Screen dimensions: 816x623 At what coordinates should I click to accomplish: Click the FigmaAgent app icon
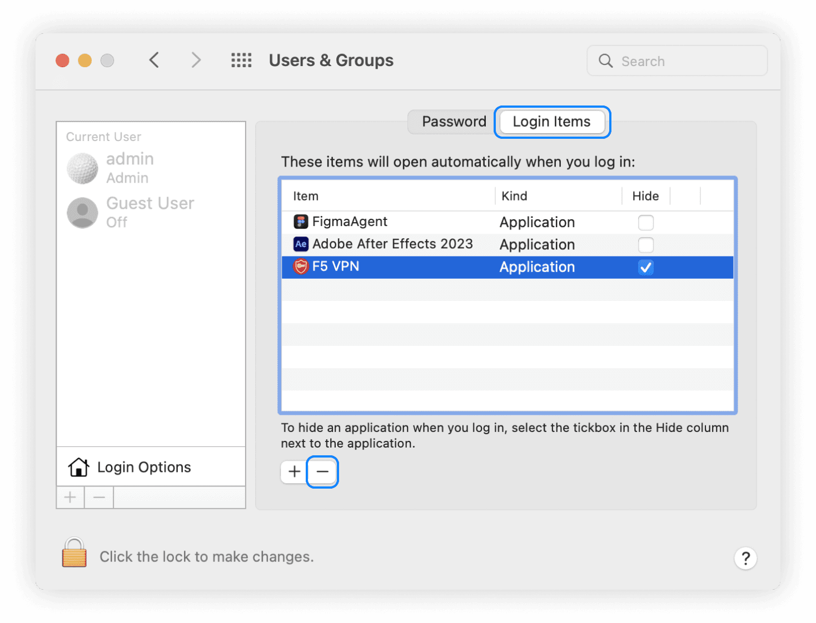click(301, 222)
